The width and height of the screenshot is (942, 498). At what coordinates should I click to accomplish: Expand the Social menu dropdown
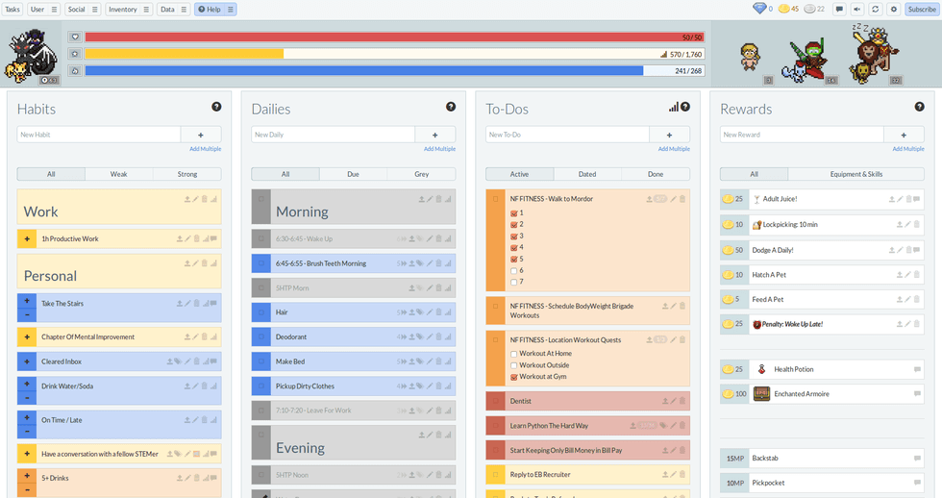[x=82, y=9]
